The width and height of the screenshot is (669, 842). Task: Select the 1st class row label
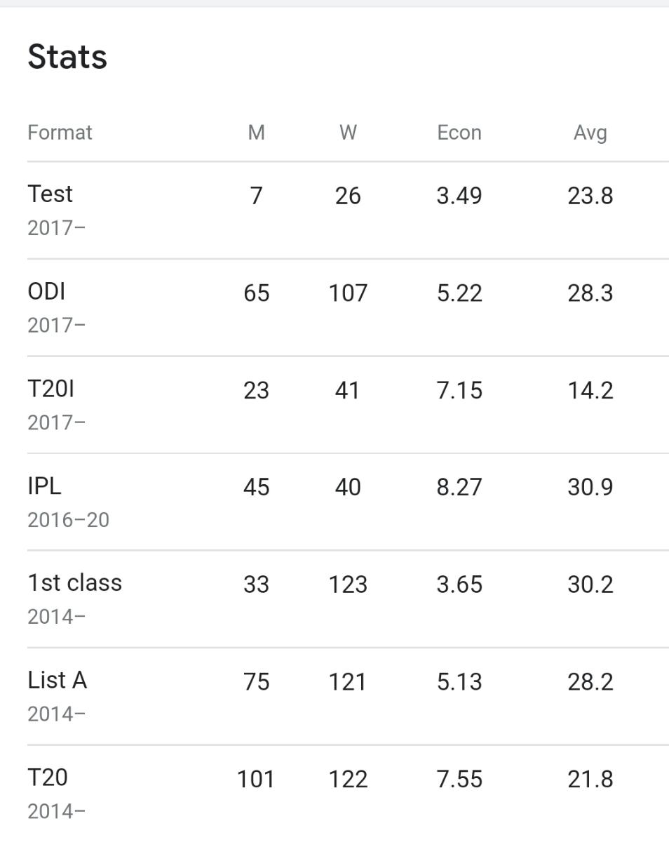tap(74, 582)
